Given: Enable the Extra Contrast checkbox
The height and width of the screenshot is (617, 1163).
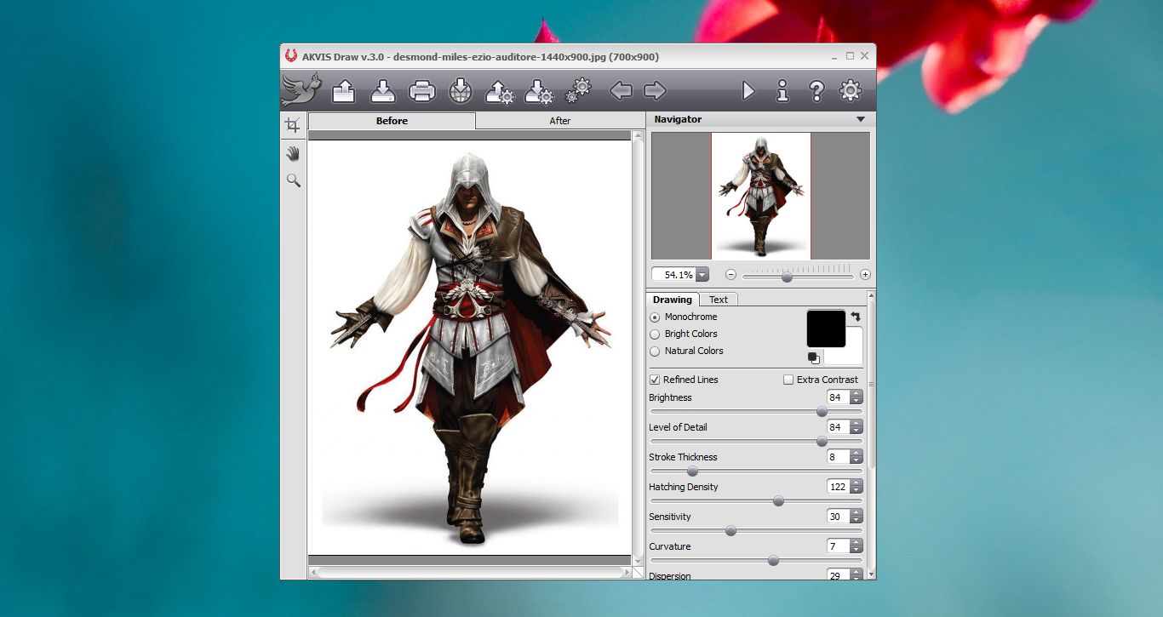Looking at the screenshot, I should 788,380.
